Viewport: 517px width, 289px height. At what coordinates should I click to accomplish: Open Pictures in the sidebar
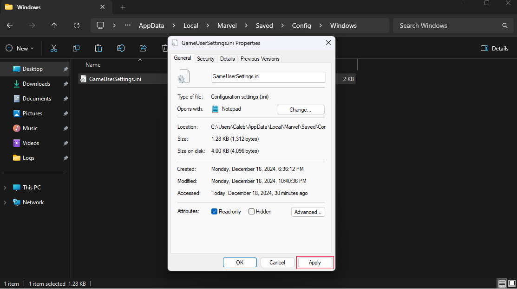[x=33, y=113]
